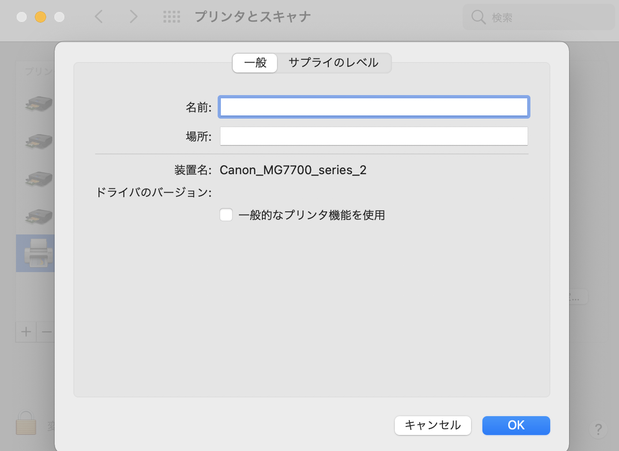Click the add printer plus button

coord(26,332)
